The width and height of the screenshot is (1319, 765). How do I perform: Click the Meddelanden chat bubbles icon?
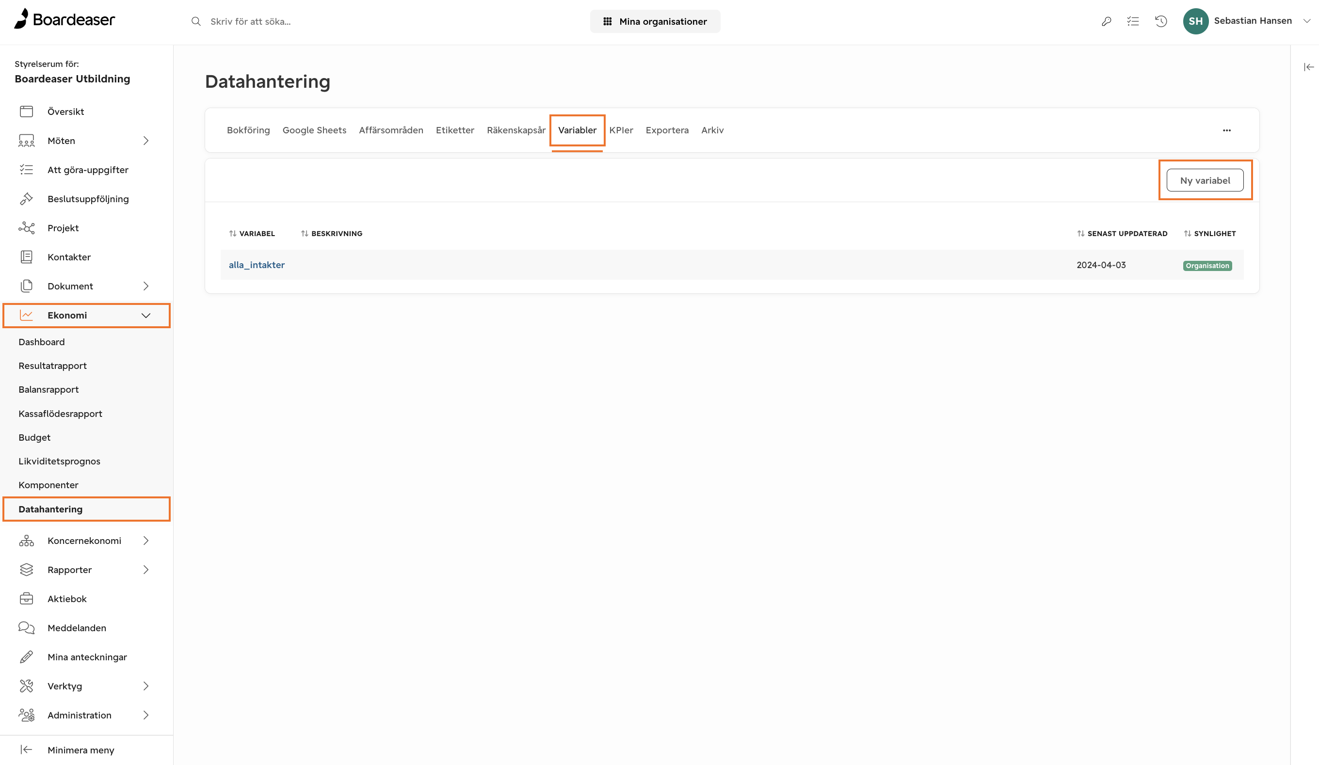(x=27, y=628)
